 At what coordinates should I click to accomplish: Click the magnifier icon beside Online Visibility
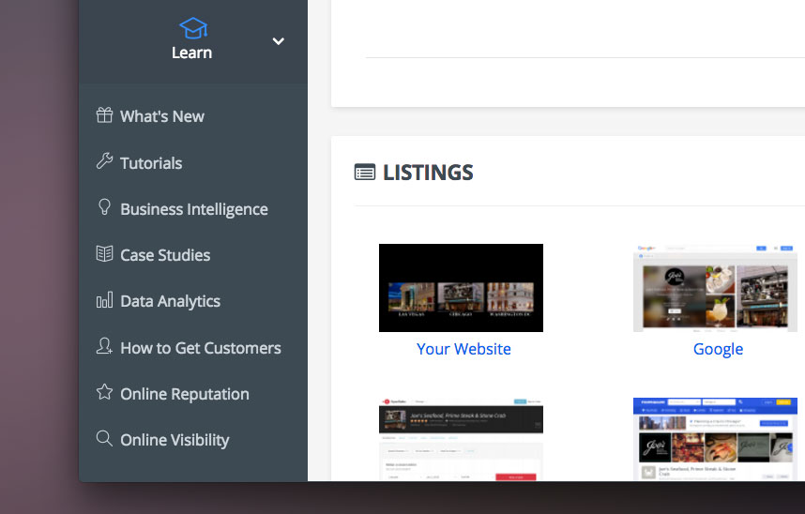tap(104, 439)
